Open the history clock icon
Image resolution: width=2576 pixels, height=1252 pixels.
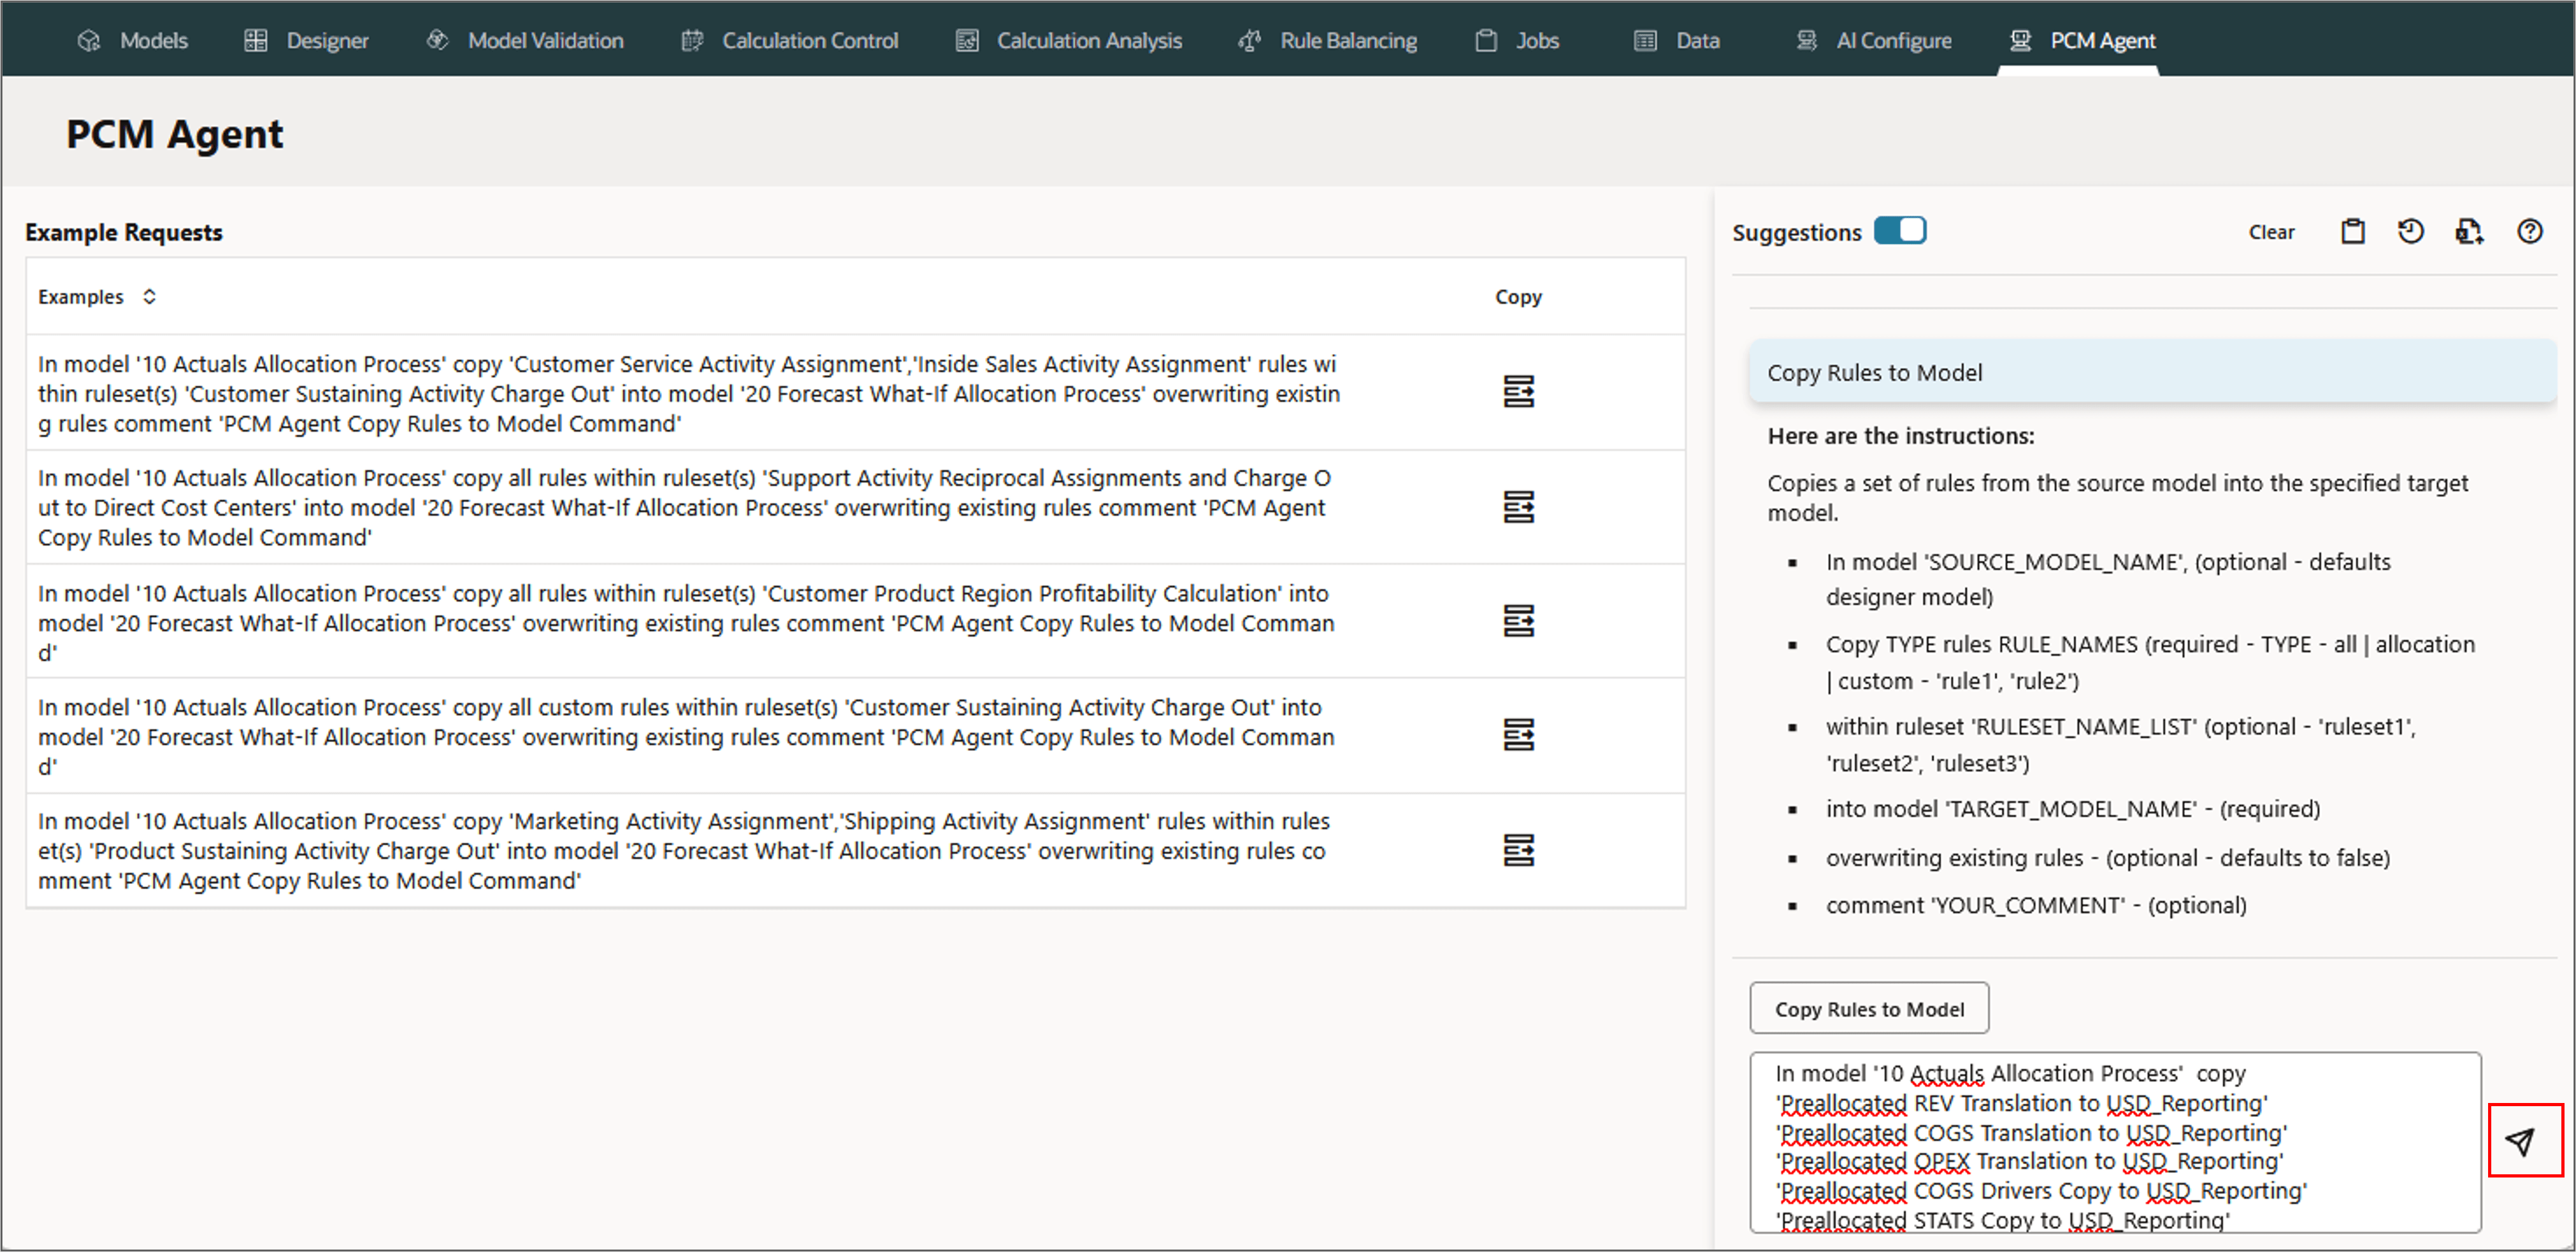[x=2410, y=232]
